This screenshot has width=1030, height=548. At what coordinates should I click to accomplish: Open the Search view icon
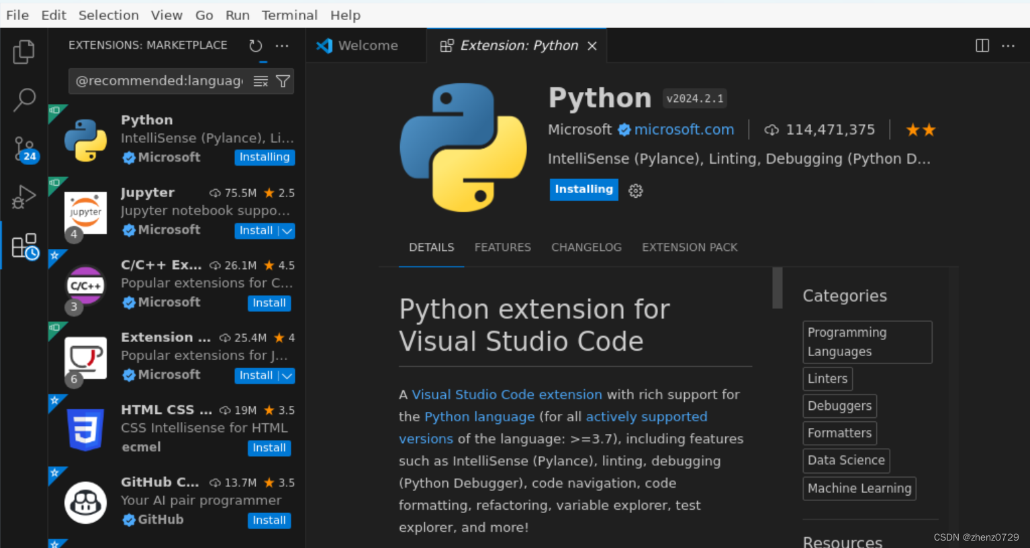pyautogui.click(x=24, y=99)
